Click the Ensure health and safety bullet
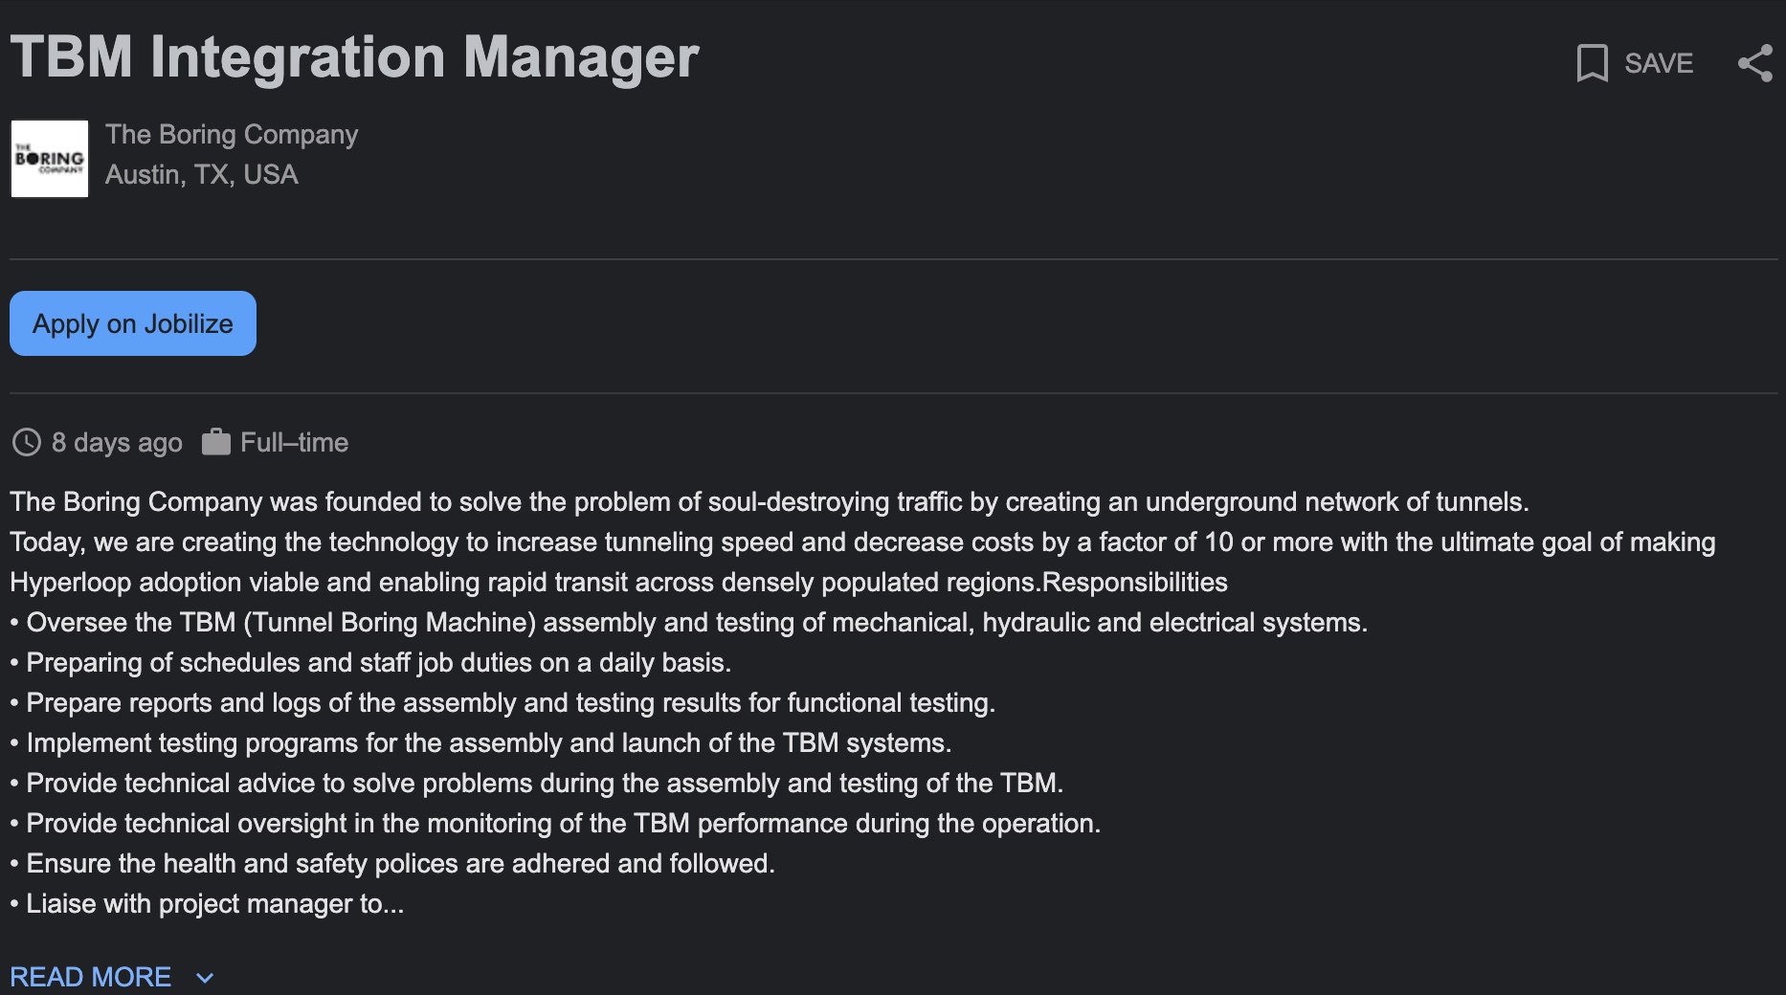1786x995 pixels. [392, 863]
